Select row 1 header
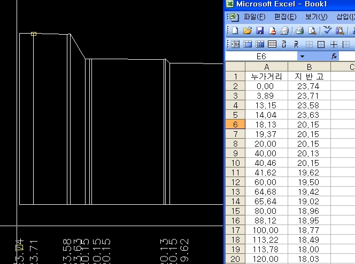The height and width of the screenshot is (264, 355). tap(235, 77)
